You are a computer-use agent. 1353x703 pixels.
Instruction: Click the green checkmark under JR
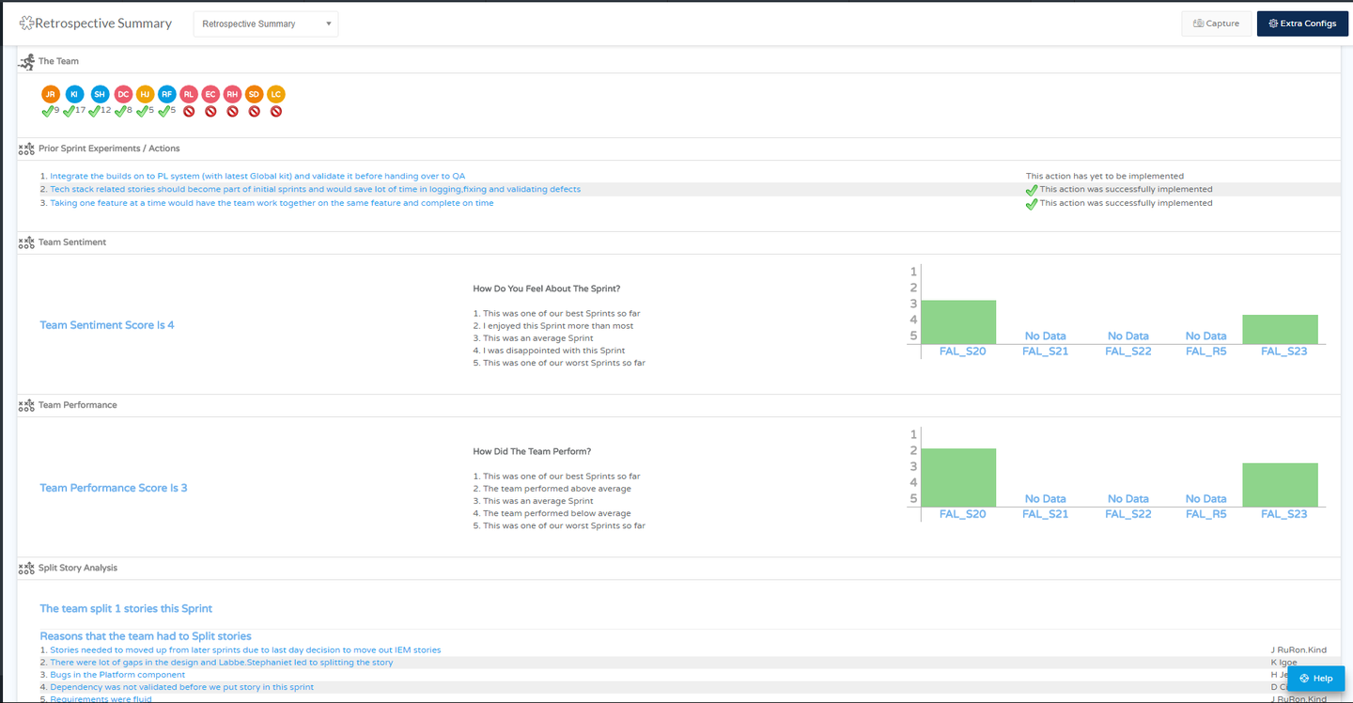coord(47,111)
